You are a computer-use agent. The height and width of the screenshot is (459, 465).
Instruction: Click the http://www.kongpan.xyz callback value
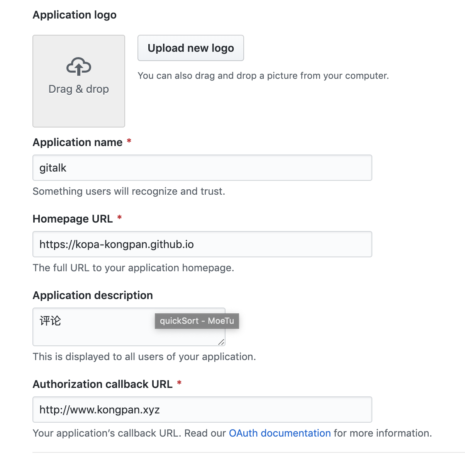99,410
